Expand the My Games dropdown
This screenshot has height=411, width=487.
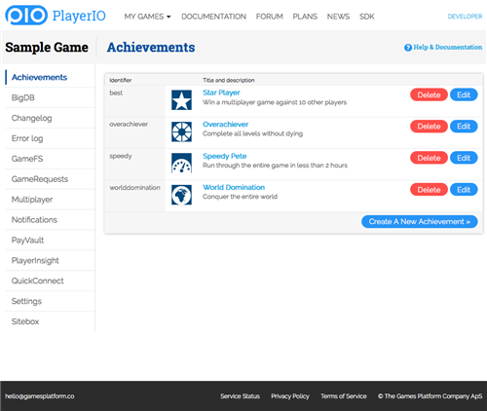point(147,17)
